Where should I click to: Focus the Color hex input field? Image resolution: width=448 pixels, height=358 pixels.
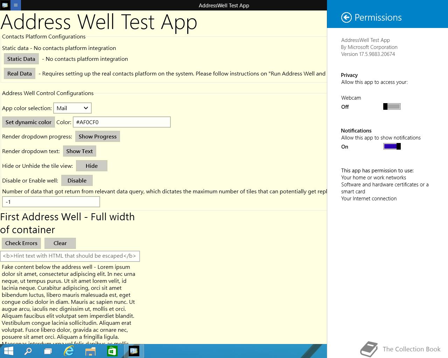coord(122,122)
